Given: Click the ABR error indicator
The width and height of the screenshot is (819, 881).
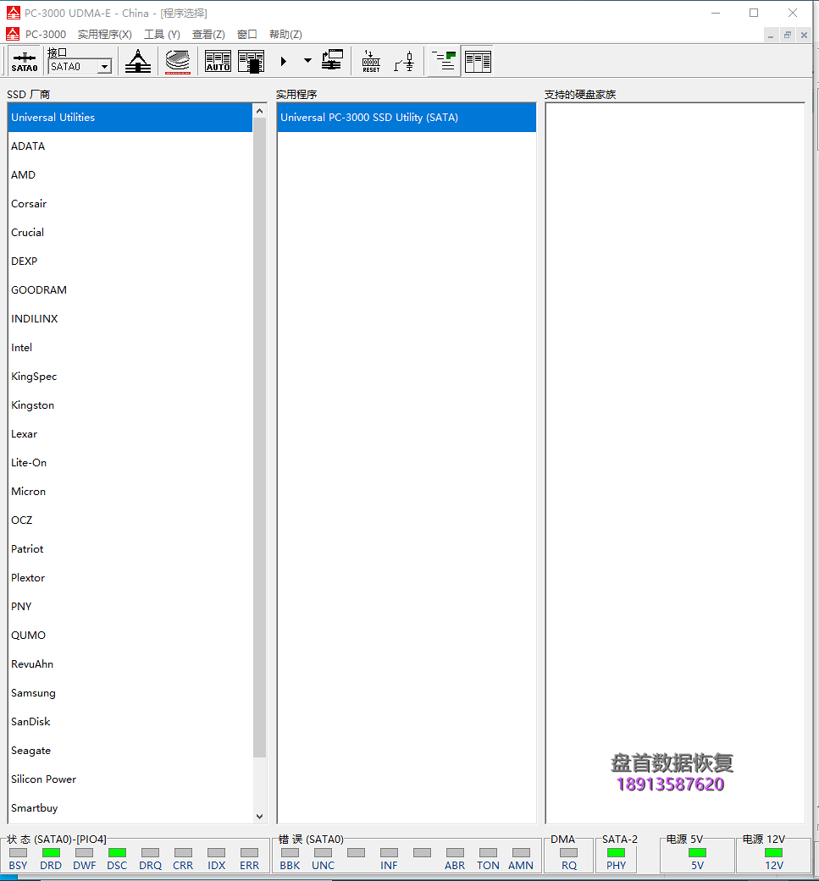Looking at the screenshot, I should pyautogui.click(x=455, y=853).
